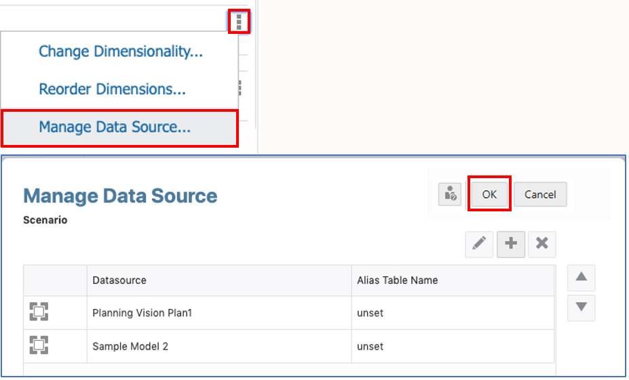
Task: Open Manage Data Source menu option
Action: point(115,127)
